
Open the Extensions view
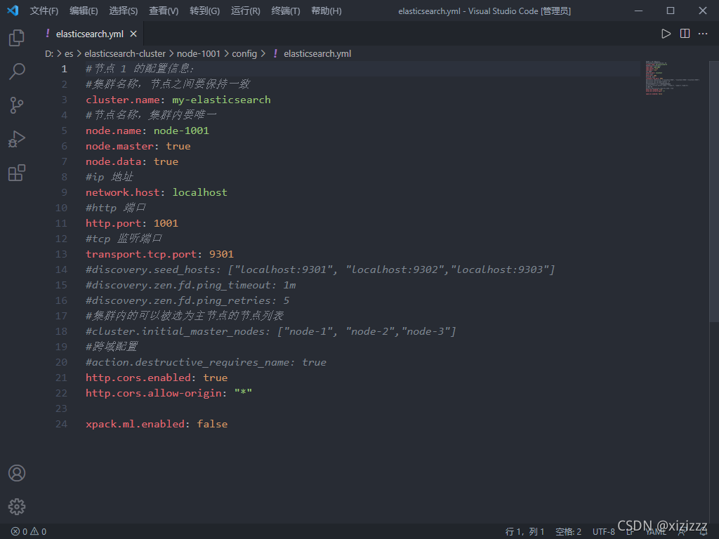[x=17, y=173]
